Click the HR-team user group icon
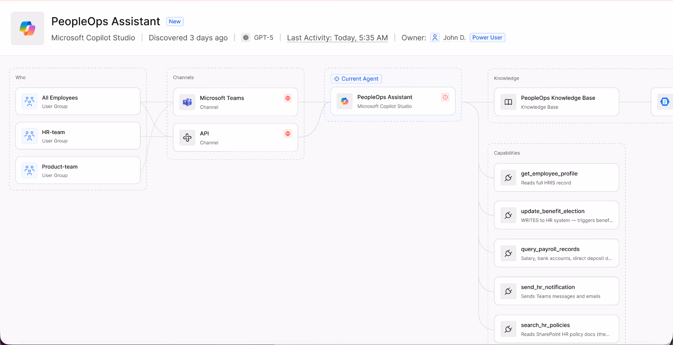 (x=30, y=136)
